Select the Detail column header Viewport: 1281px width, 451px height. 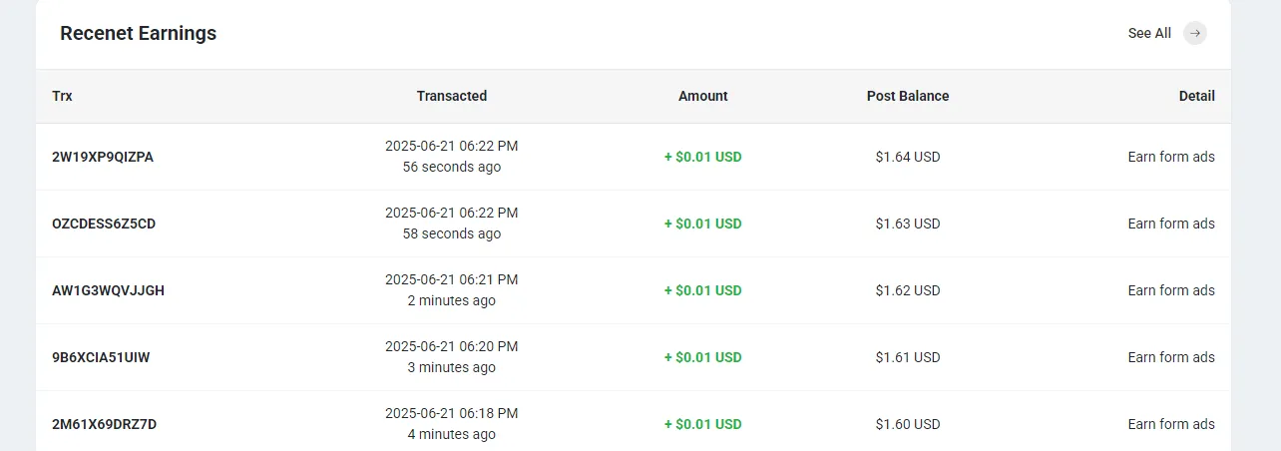[x=1196, y=96]
